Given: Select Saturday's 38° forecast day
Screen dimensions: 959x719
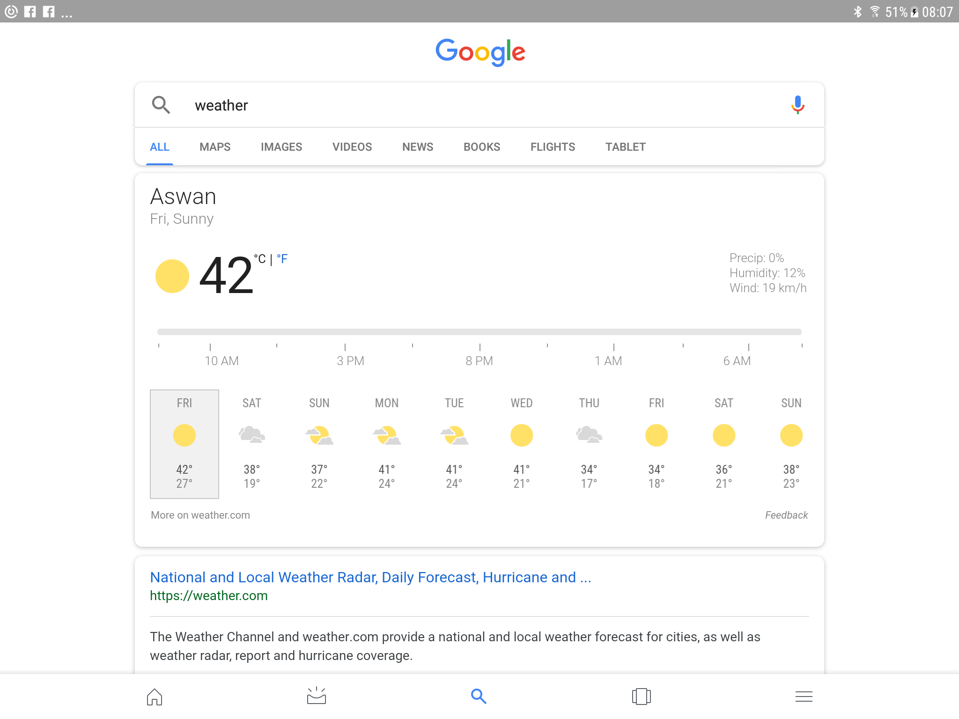Looking at the screenshot, I should click(x=252, y=444).
